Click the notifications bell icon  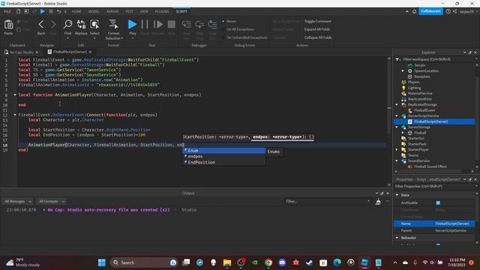point(414,11)
